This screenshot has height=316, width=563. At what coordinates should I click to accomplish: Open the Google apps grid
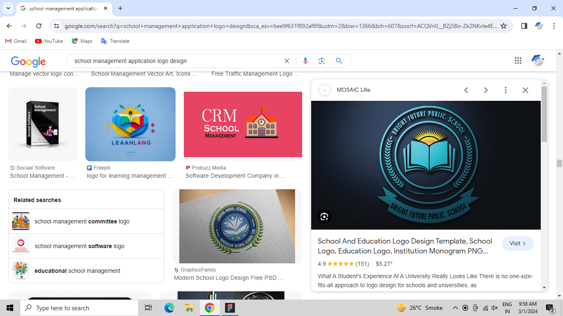518,61
